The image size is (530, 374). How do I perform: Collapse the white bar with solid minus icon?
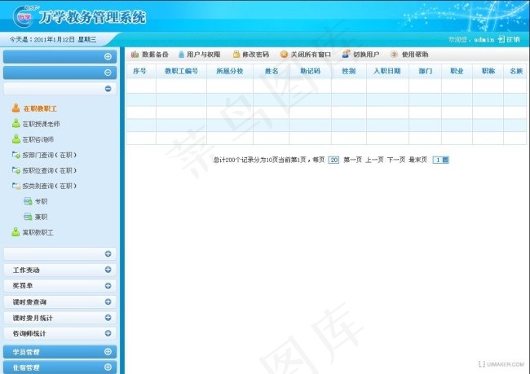pyautogui.click(x=108, y=89)
